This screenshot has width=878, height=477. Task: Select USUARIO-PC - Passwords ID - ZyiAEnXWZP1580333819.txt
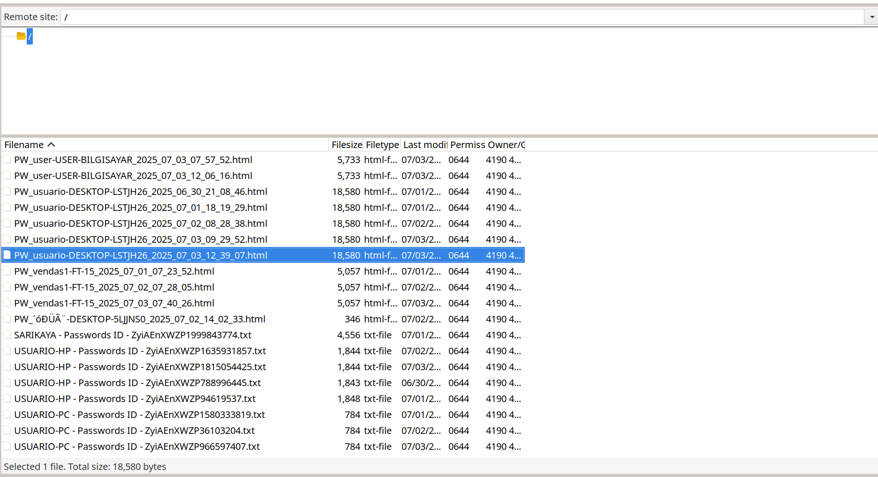coord(140,415)
